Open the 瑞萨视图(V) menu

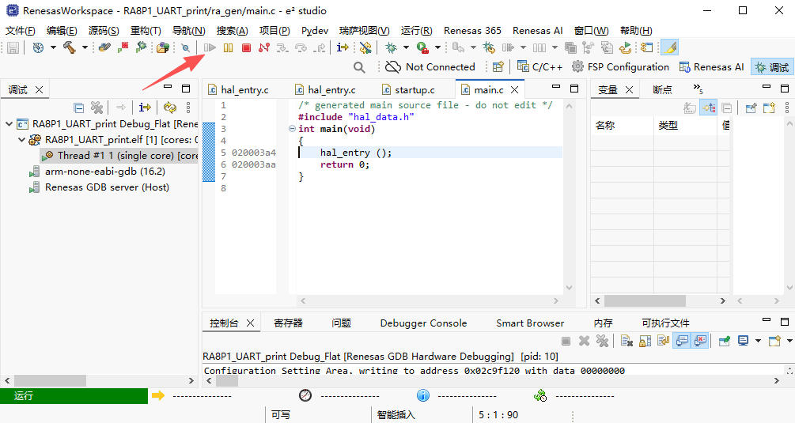pos(364,30)
